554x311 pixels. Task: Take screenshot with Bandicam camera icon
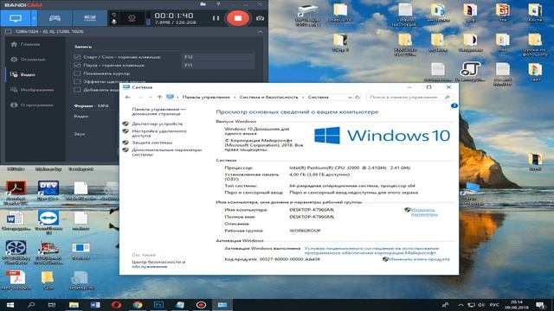click(x=260, y=18)
